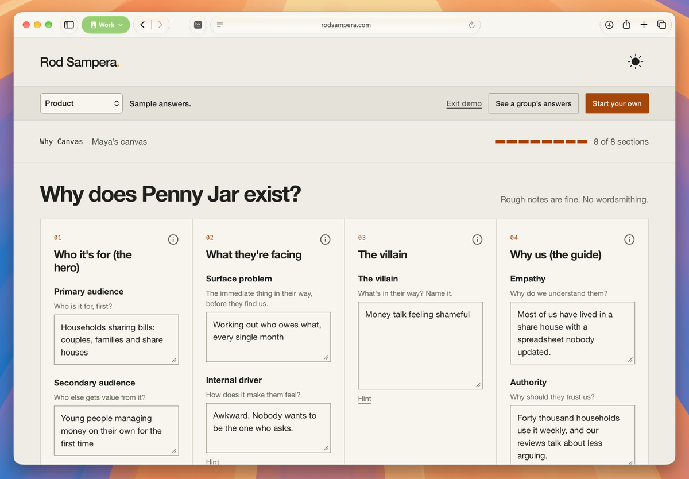Image resolution: width=689 pixels, height=479 pixels.
Task: Click resize handle of the villain box
Action: [x=478, y=385]
